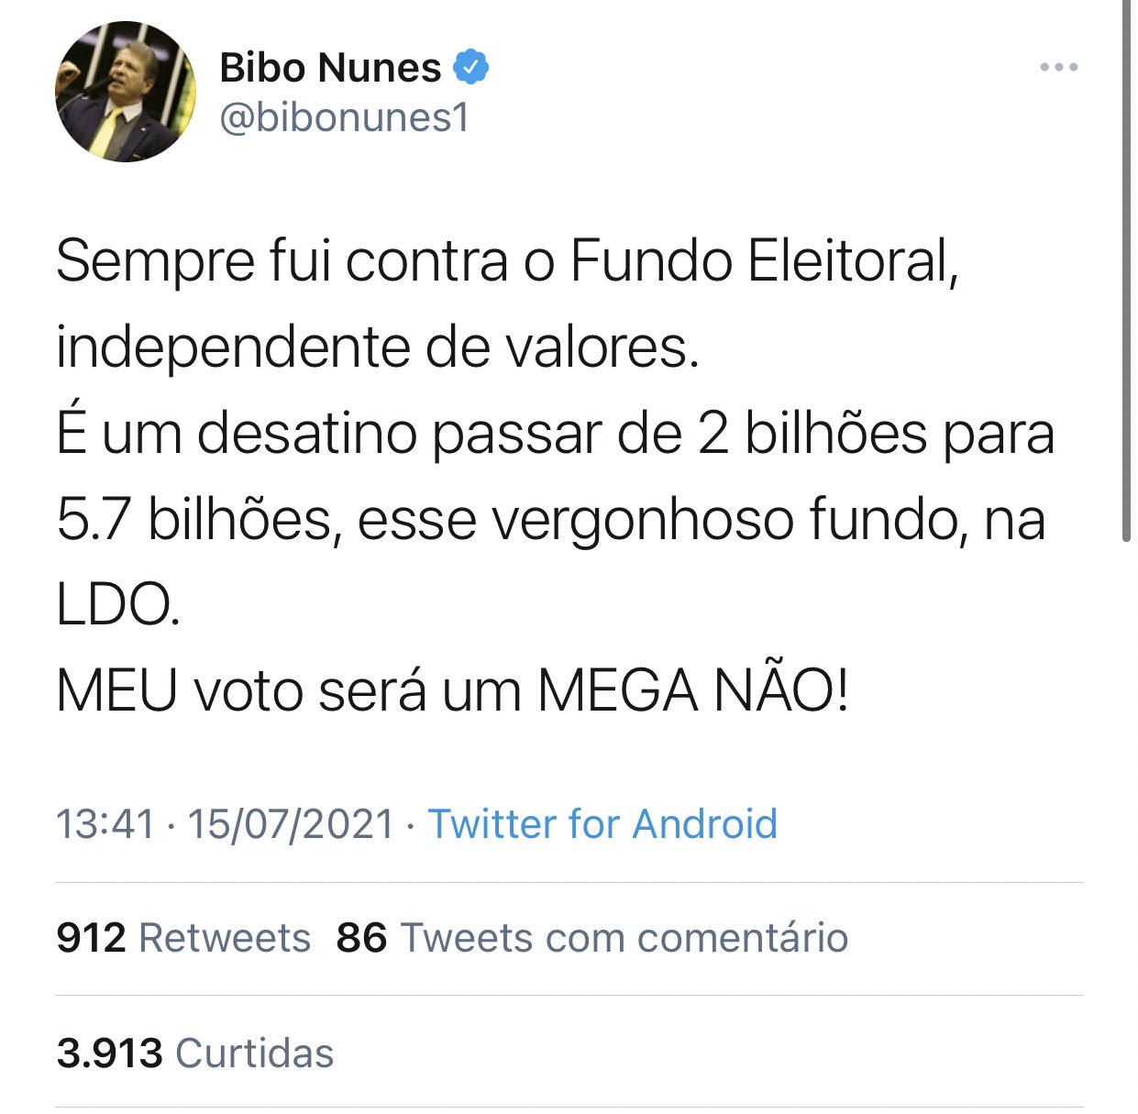
Task: Open the Retweets list label
Action: tap(225, 938)
